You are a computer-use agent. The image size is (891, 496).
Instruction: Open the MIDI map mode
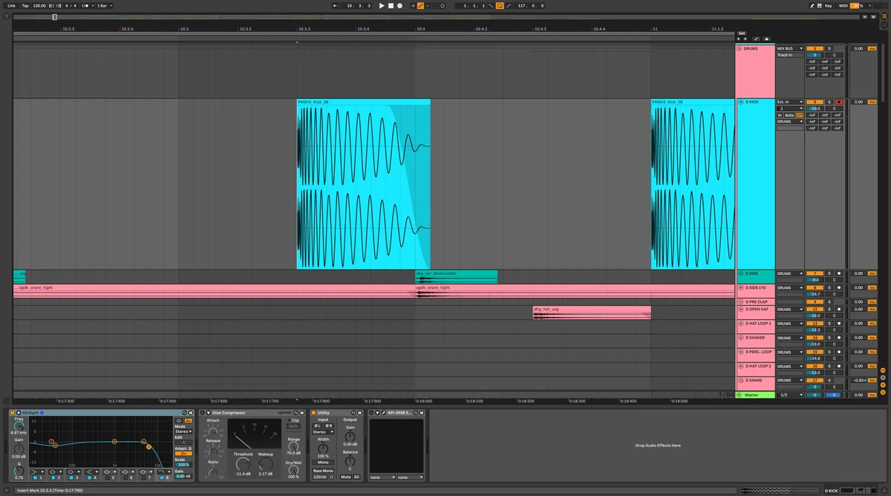click(843, 5)
